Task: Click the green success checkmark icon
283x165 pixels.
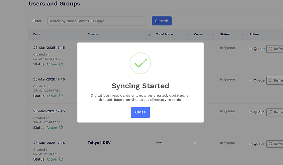Action: (140, 63)
